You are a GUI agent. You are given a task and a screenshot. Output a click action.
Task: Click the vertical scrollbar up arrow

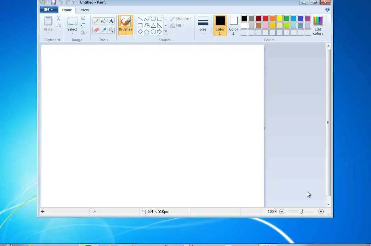328,46
